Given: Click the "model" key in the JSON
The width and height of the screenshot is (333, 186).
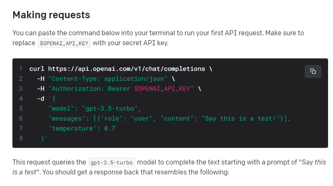Looking at the screenshot, I should [61, 109].
